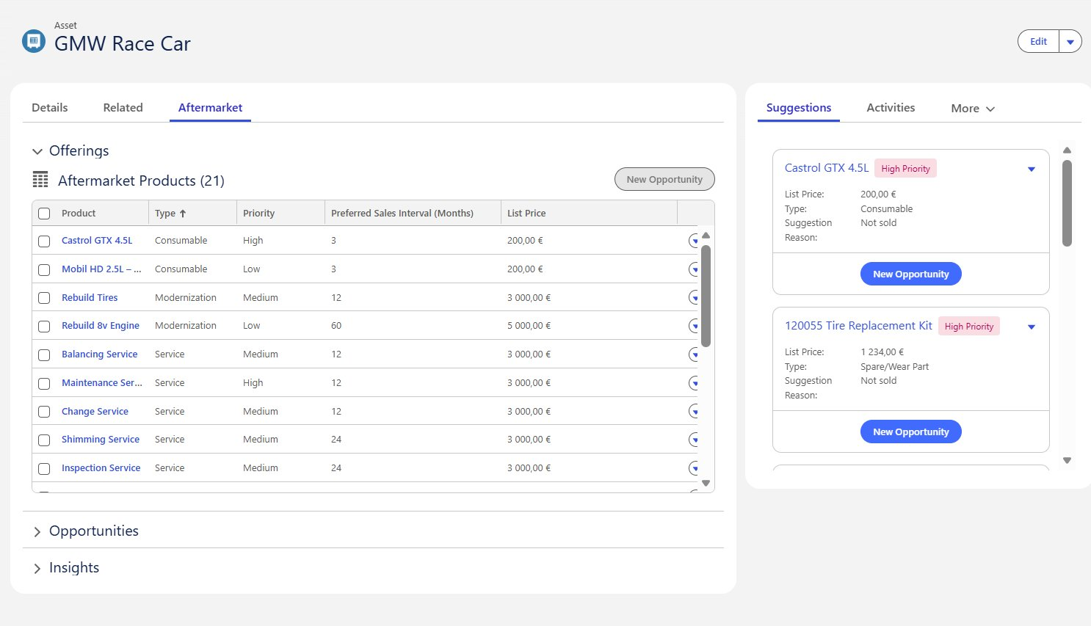The height and width of the screenshot is (626, 1091).
Task: Select the Aftermarket tab
Action: 210,108
